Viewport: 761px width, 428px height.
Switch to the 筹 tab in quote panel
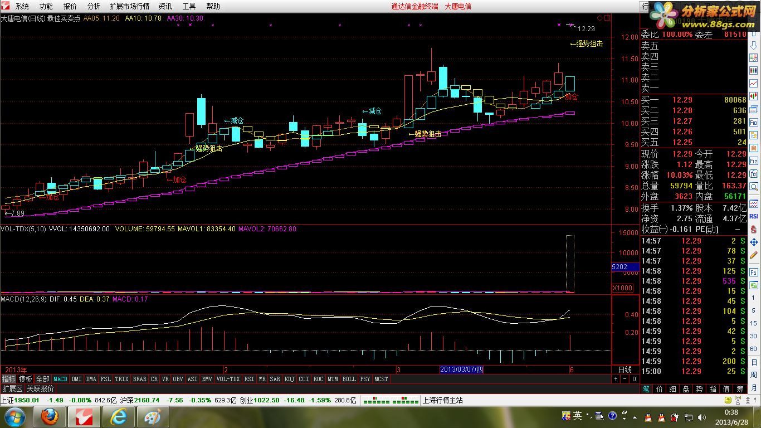tap(740, 389)
